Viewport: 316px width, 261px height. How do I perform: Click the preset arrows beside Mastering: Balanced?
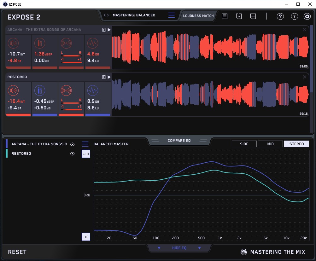pyautogui.click(x=106, y=15)
